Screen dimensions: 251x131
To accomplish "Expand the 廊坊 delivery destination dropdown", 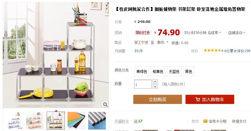I will pos(167,42).
